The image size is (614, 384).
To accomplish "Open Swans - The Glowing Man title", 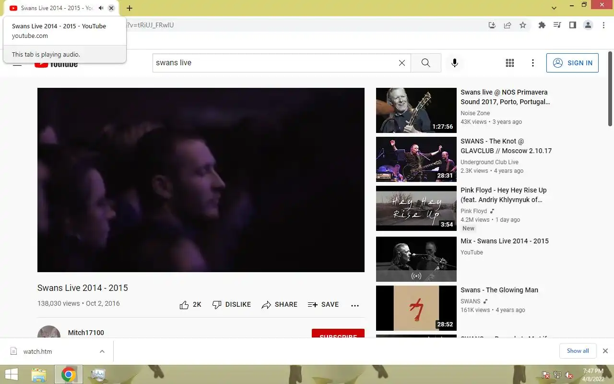I will pos(499,290).
